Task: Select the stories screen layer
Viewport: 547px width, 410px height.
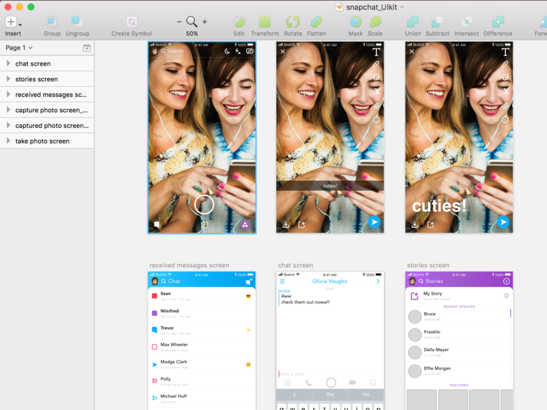Action: [x=47, y=79]
